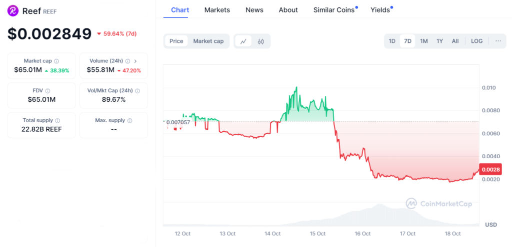Viewport: 512px width, 247px height.
Task: Click the Max. supply info icon
Action: [129, 121]
